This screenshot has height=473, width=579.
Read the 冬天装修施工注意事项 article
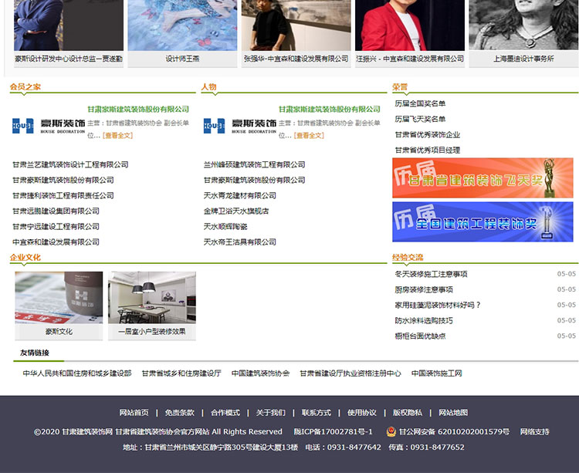431,274
